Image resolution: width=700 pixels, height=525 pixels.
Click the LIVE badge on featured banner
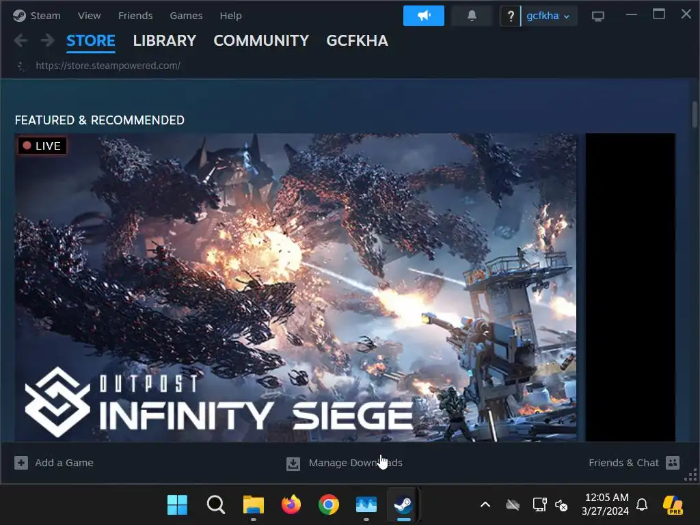tap(42, 146)
